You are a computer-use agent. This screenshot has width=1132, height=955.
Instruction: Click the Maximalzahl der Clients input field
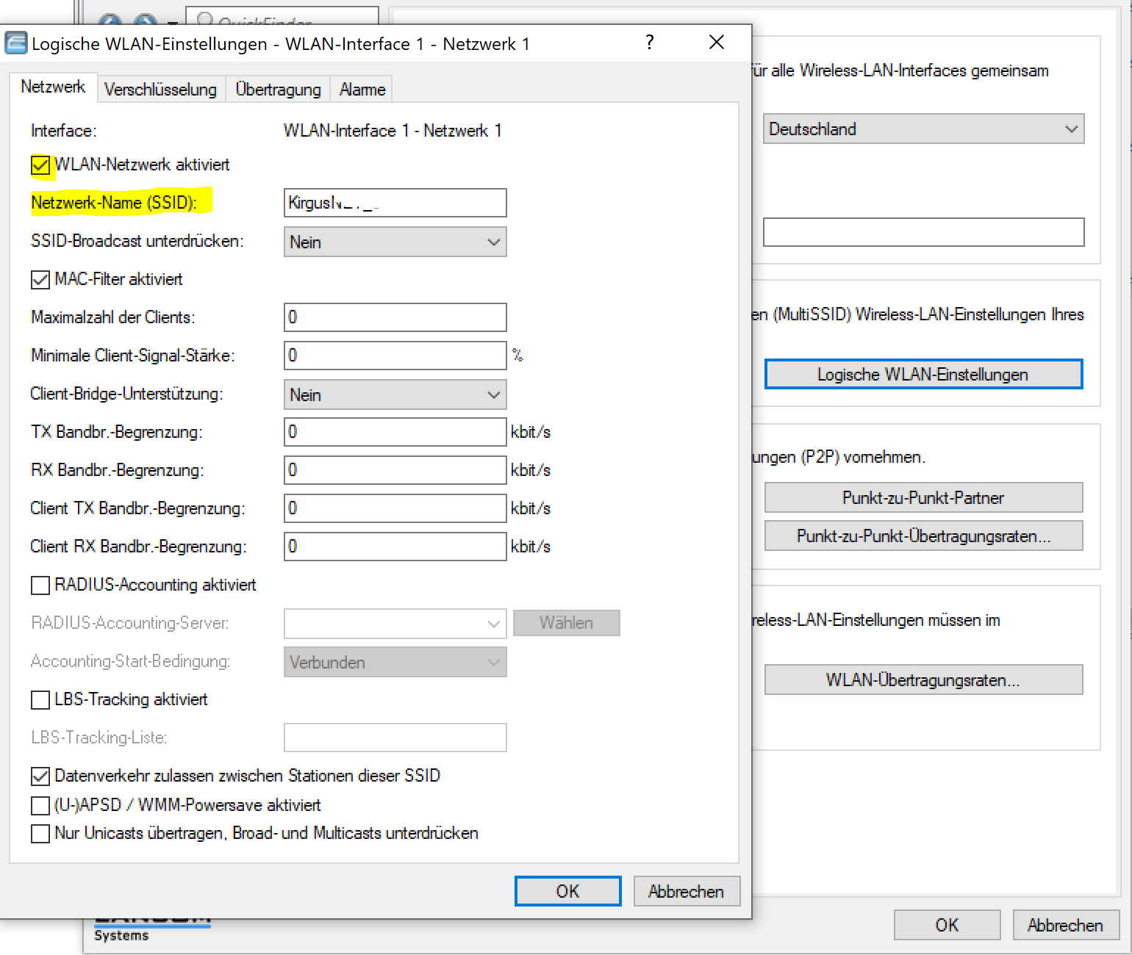[x=395, y=317]
